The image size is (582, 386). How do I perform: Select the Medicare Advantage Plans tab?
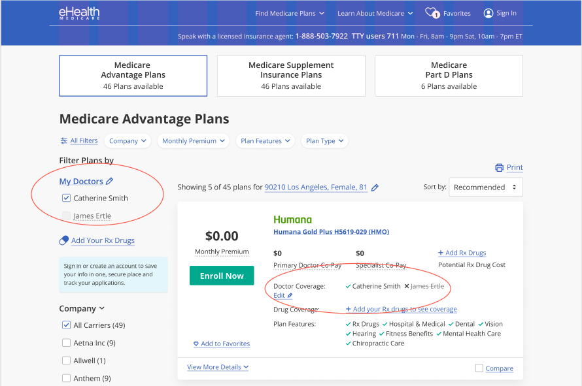click(133, 76)
